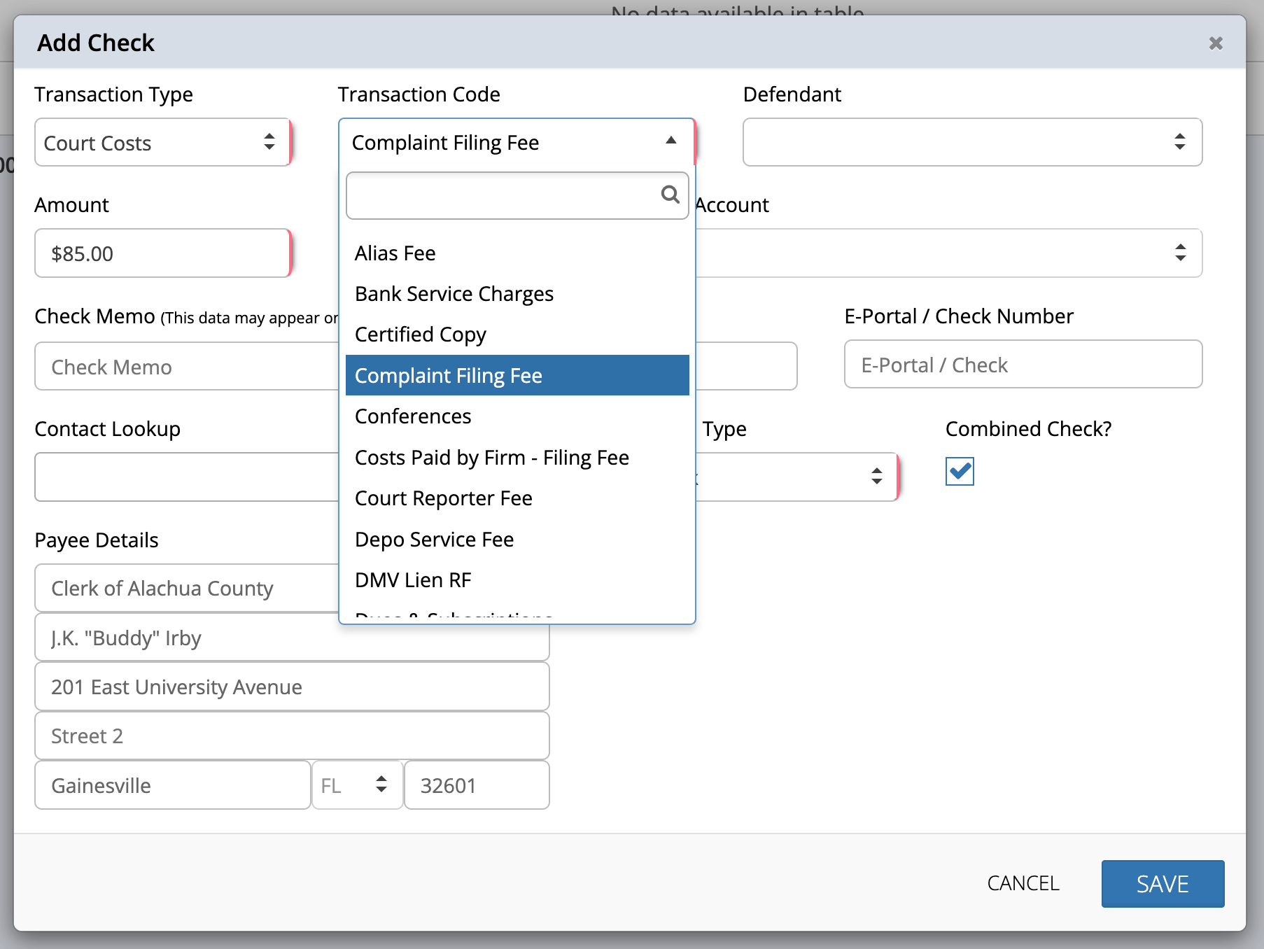Select the highlighted Complaint Filing Fee entry
This screenshot has height=949, width=1264.
coord(448,375)
